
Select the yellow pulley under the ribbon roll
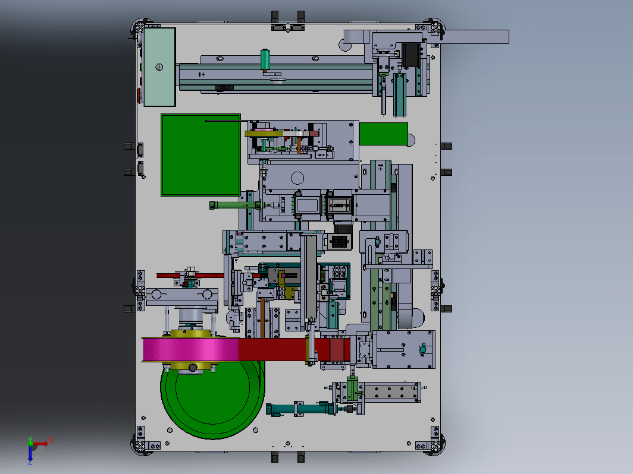[190, 365]
